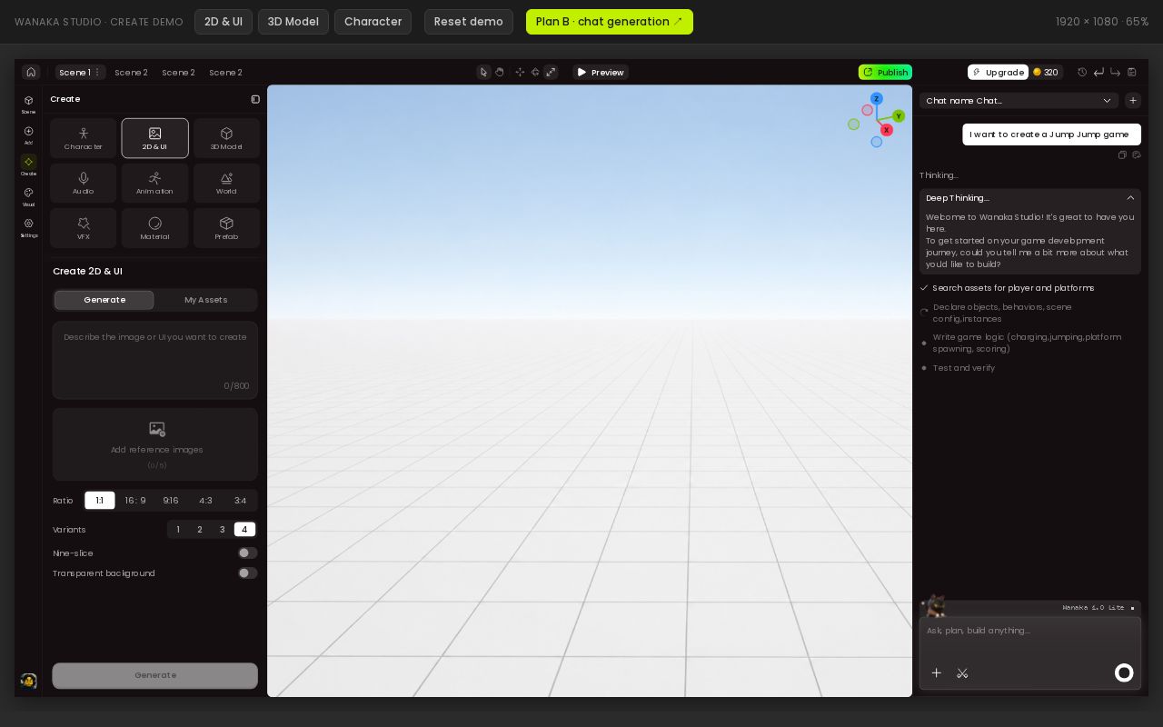Image resolution: width=1163 pixels, height=727 pixels.
Task: Activate the pointer select tool in viewport toolbar
Action: tap(483, 72)
